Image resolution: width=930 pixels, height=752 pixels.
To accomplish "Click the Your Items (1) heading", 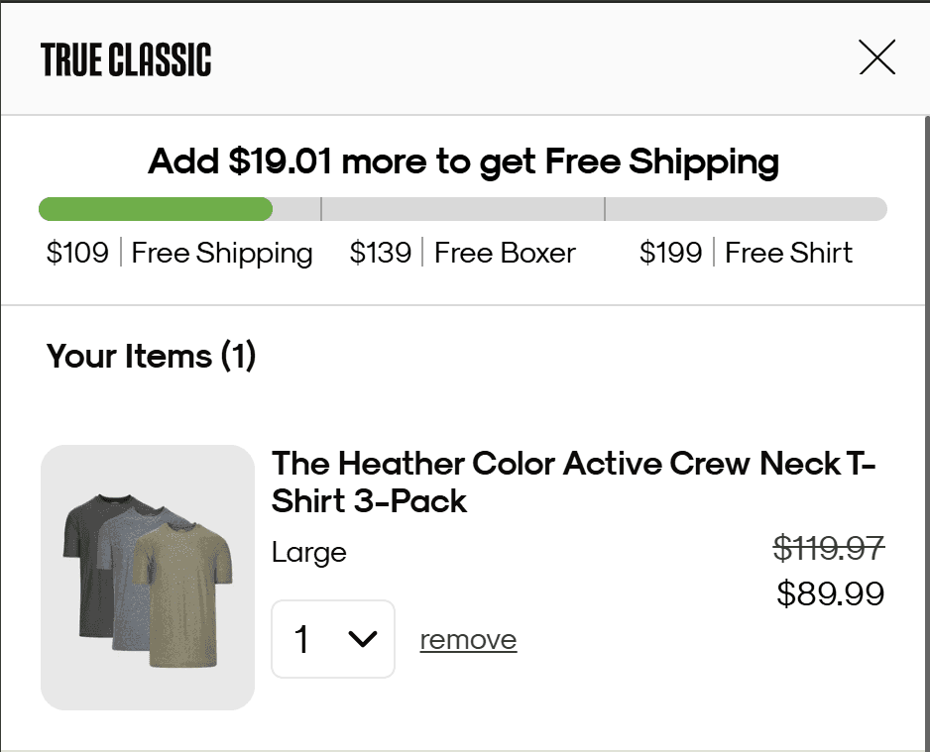I will point(150,356).
